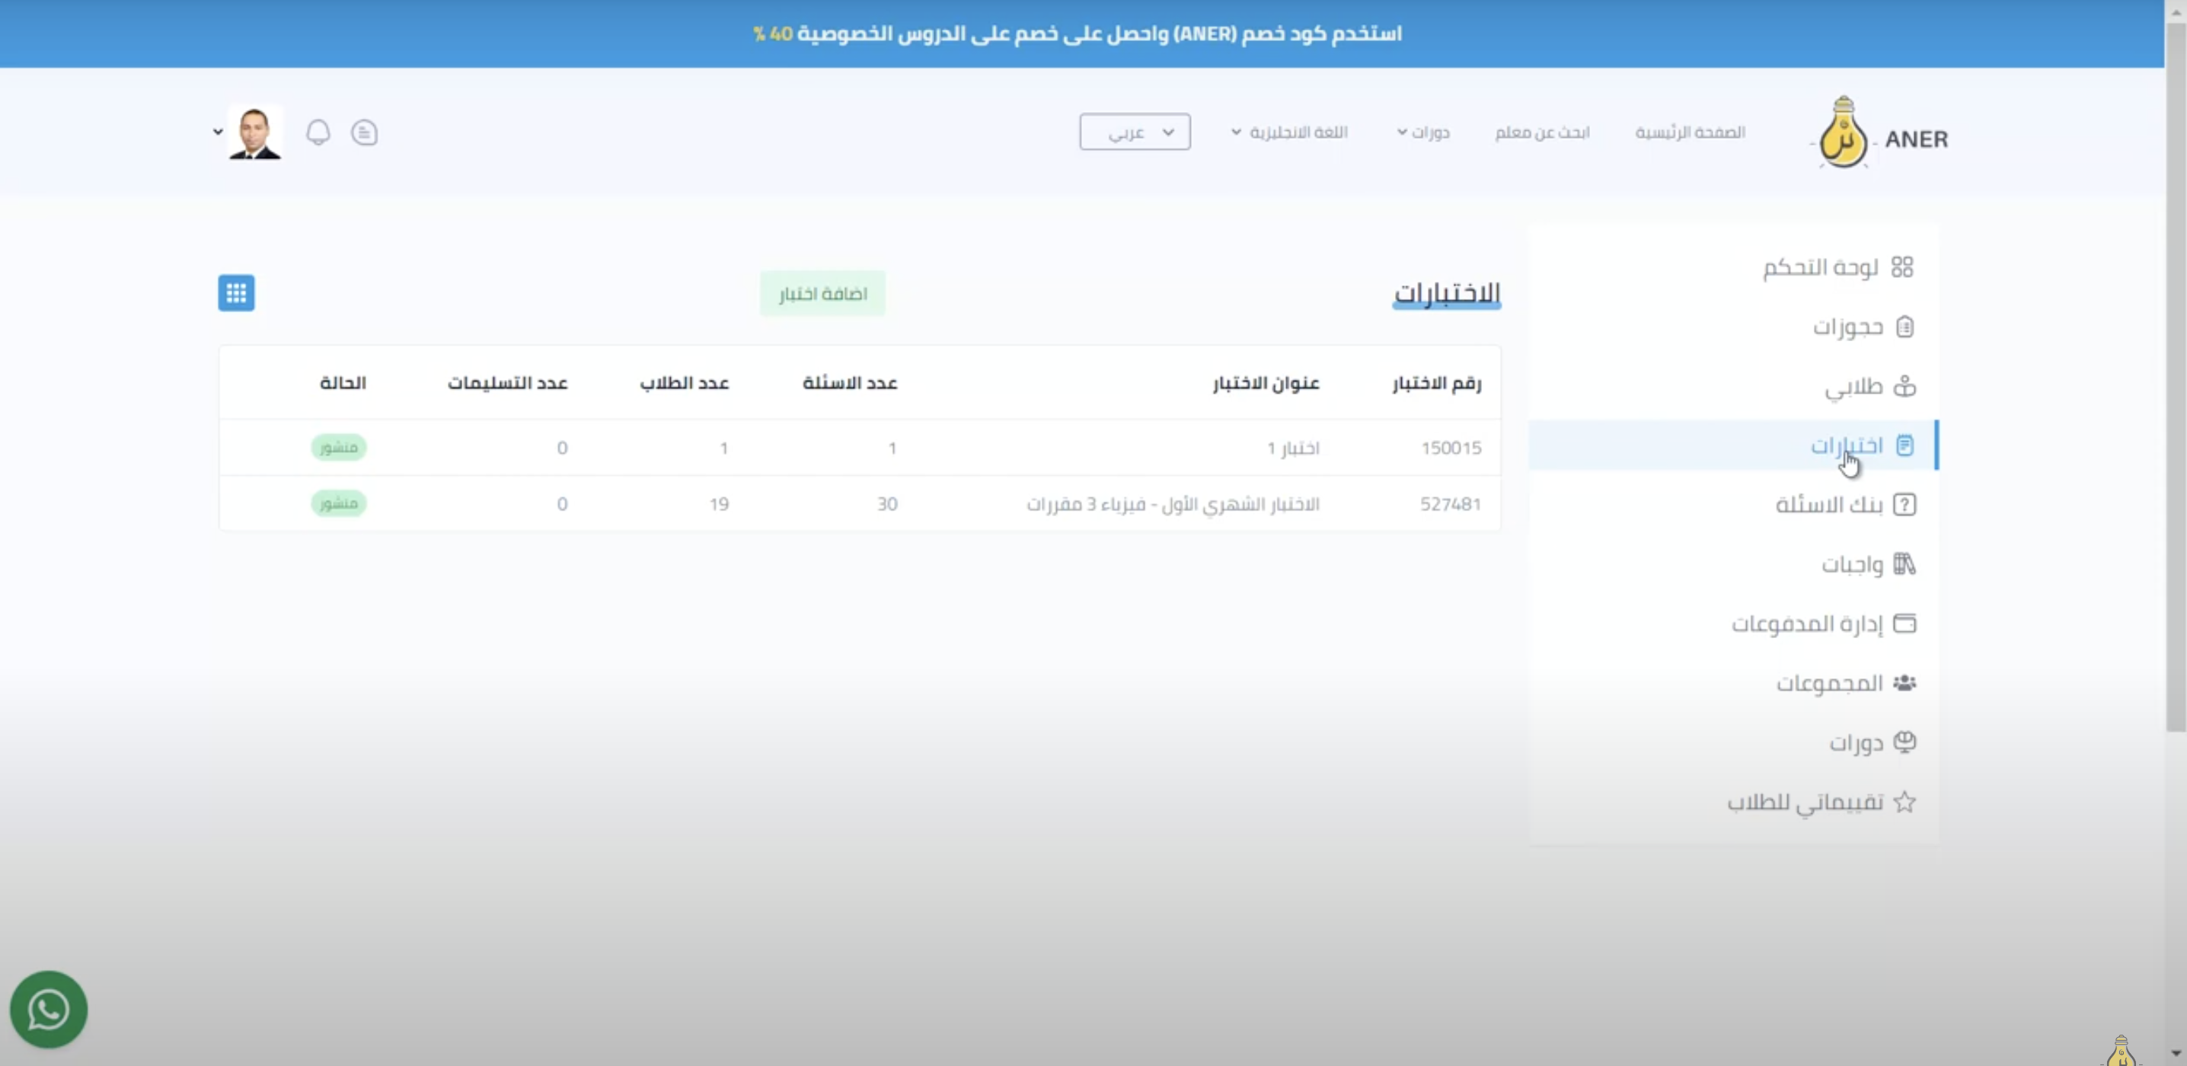Click the عدد الطلاب column header
The image size is (2187, 1066).
click(685, 383)
